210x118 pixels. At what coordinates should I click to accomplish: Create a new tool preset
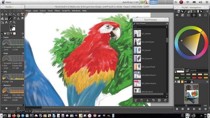pyautogui.click(x=141, y=100)
